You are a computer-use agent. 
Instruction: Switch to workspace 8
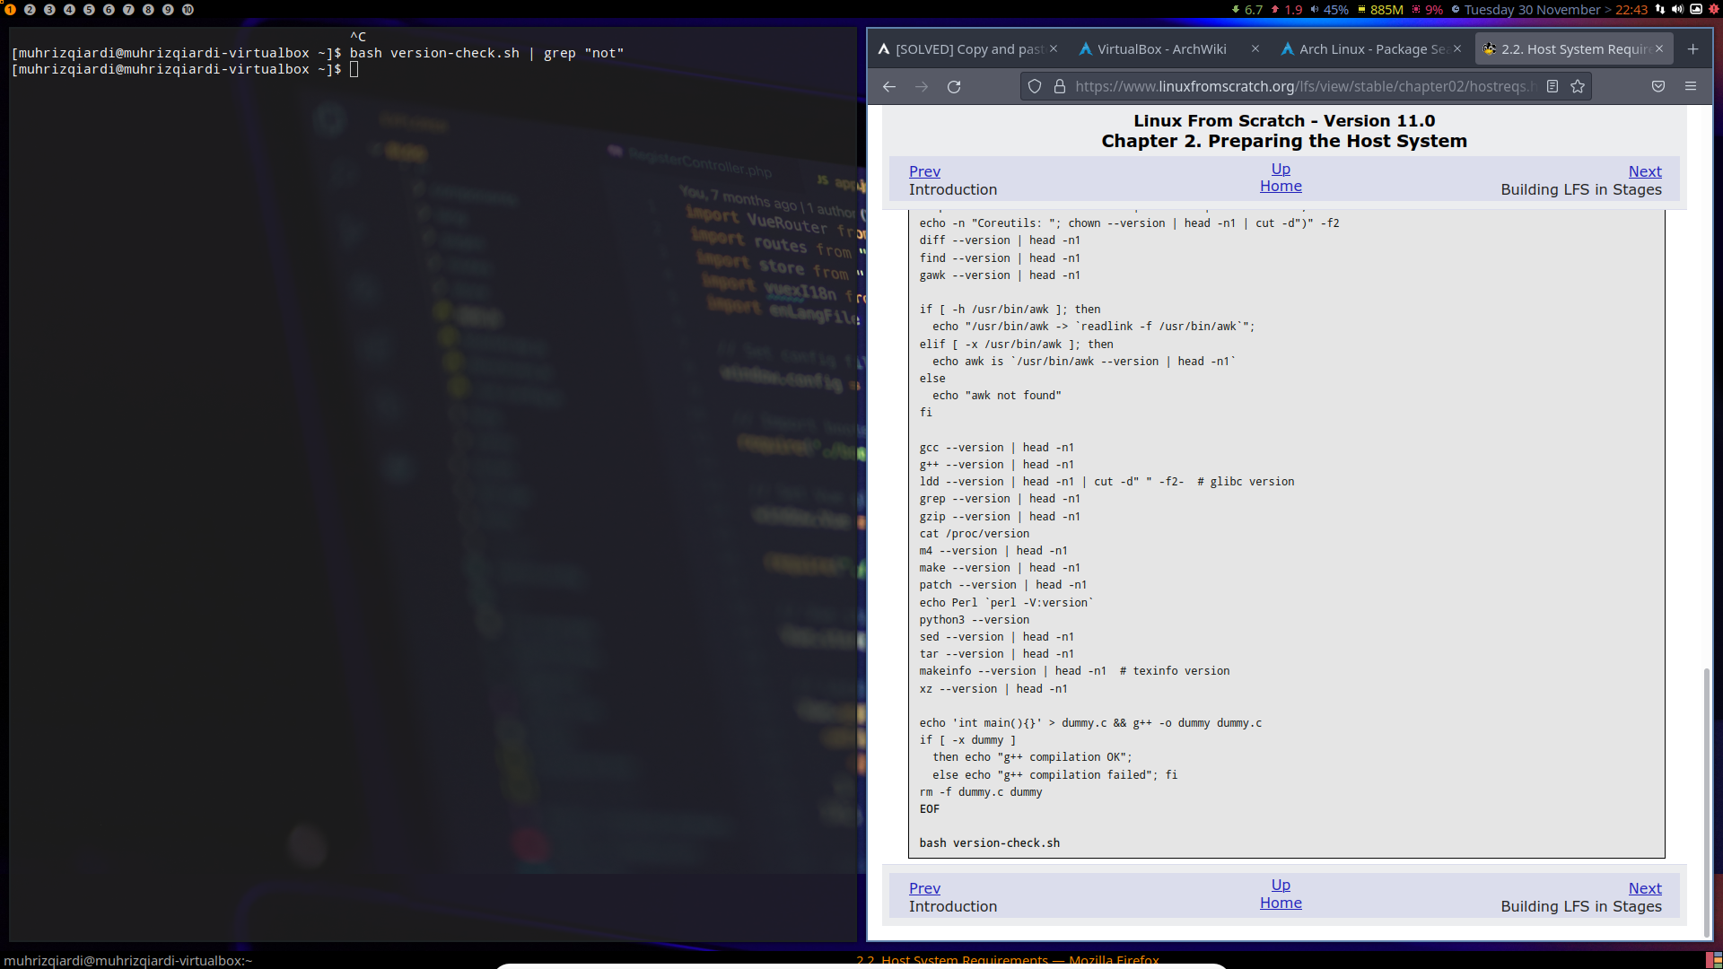click(148, 10)
